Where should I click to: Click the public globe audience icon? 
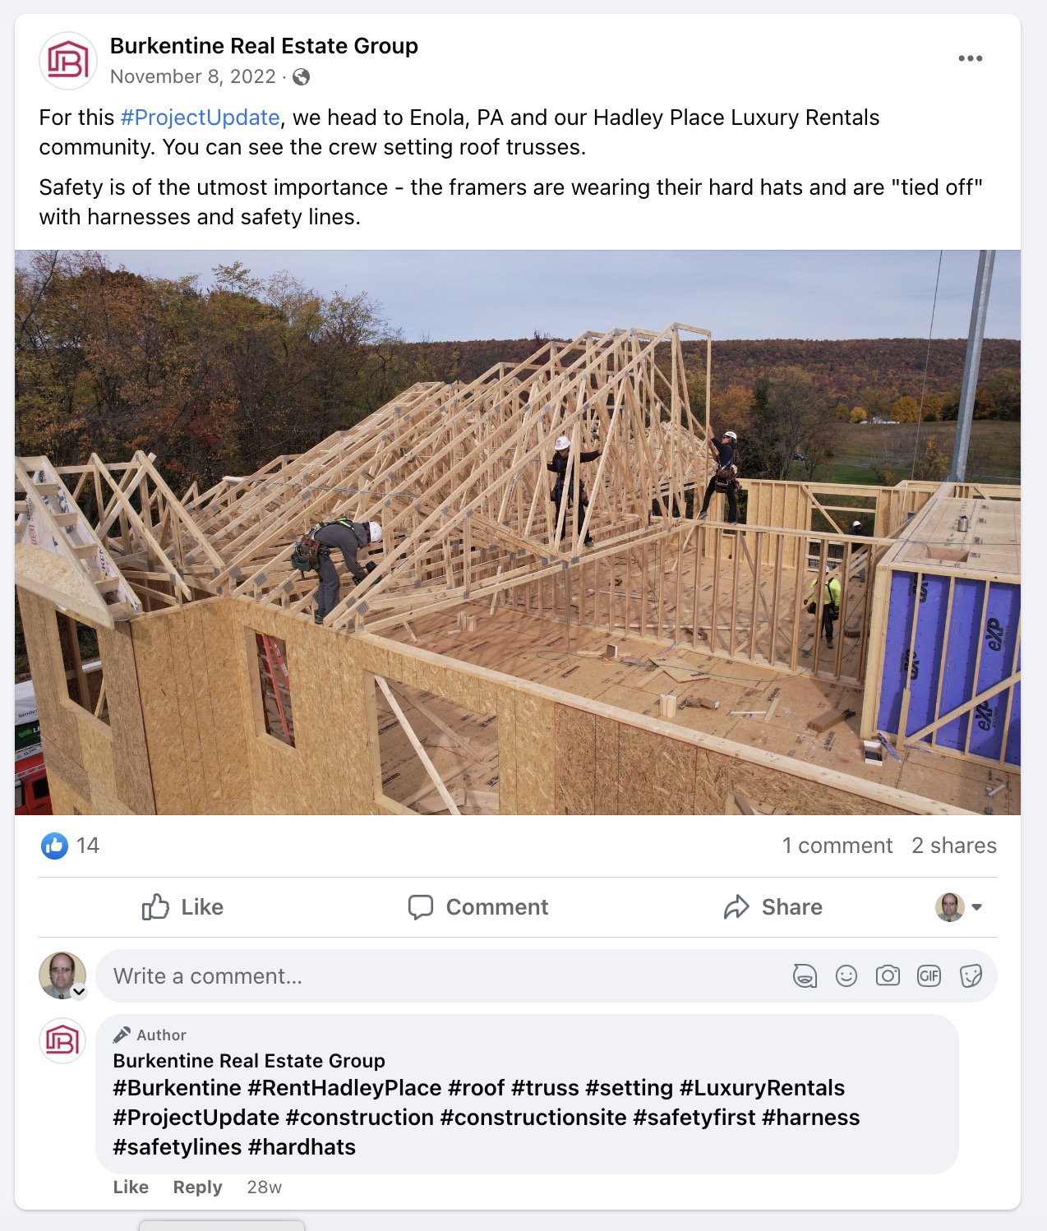(x=302, y=77)
